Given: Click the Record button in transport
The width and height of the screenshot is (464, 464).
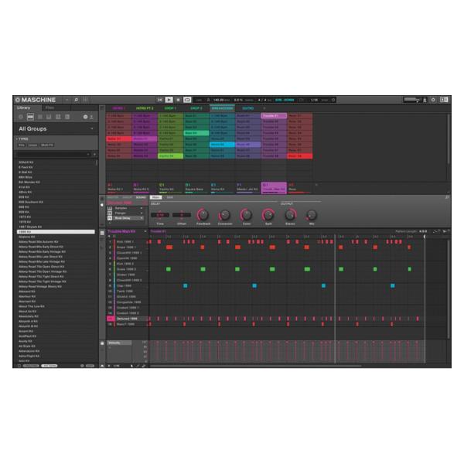Looking at the screenshot, I should [x=178, y=100].
